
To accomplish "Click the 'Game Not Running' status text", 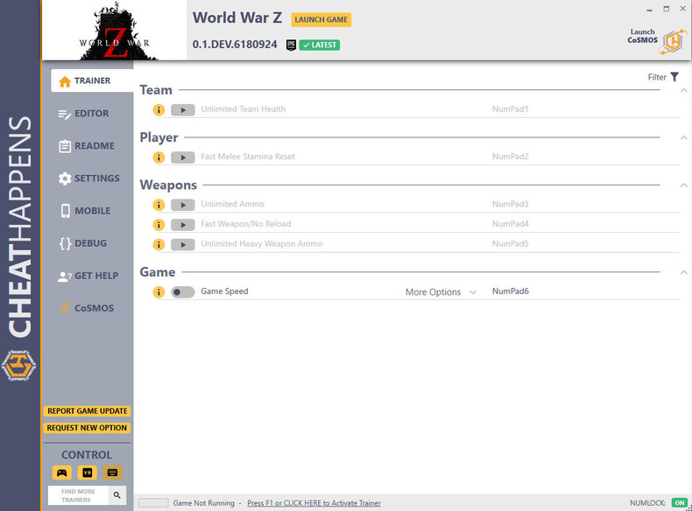I will click(x=203, y=503).
